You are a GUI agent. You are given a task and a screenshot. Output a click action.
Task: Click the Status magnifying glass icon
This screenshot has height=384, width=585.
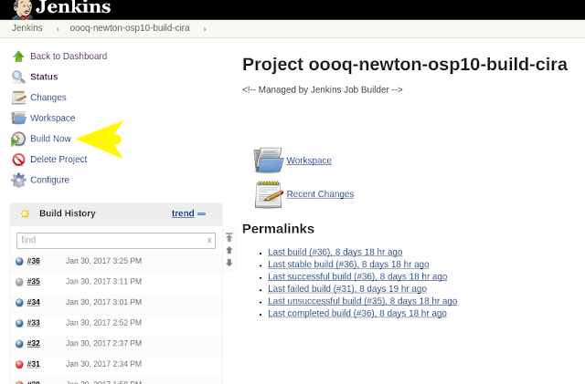tap(18, 77)
